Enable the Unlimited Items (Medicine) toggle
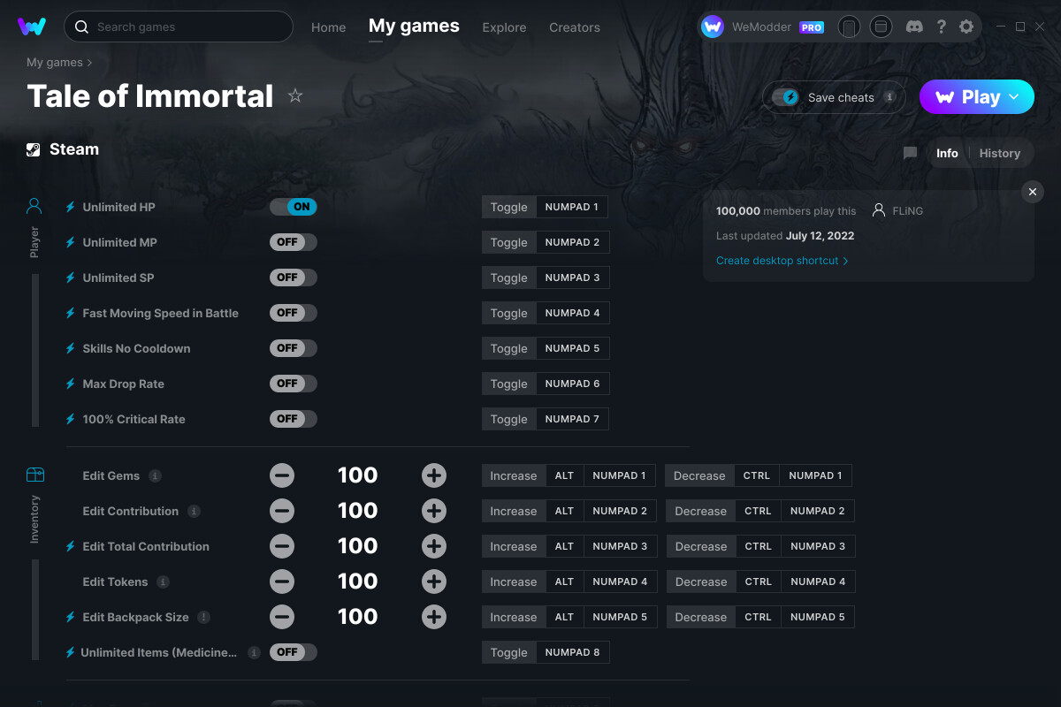 click(x=293, y=651)
